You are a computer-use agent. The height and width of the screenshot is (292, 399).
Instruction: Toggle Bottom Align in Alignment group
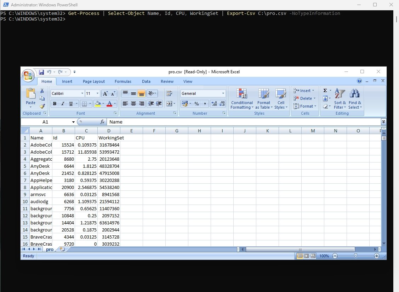tap(142, 93)
